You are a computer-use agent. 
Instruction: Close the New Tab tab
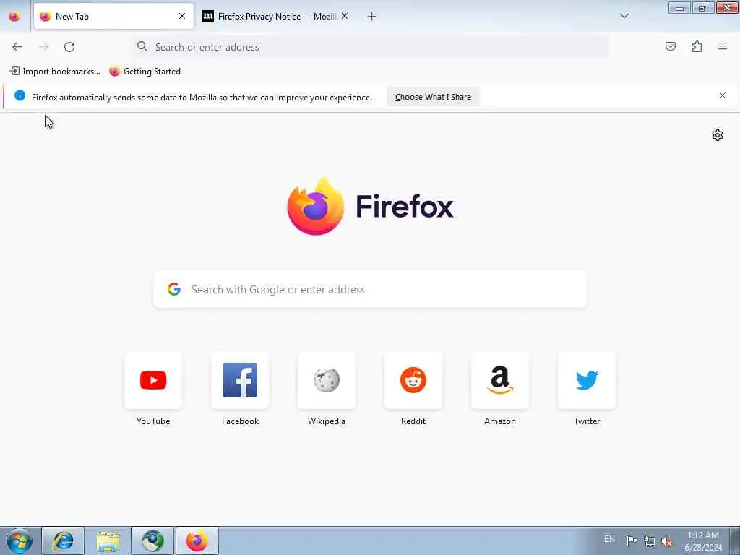click(181, 16)
